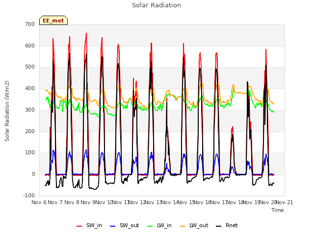
Task: Click the blue SW_out legend swatch
Action: point(113,226)
